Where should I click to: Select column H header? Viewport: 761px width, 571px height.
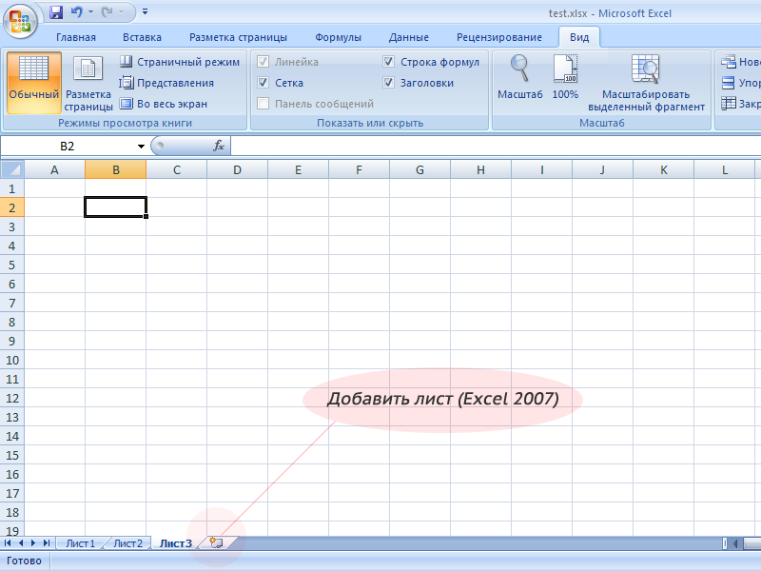(480, 170)
